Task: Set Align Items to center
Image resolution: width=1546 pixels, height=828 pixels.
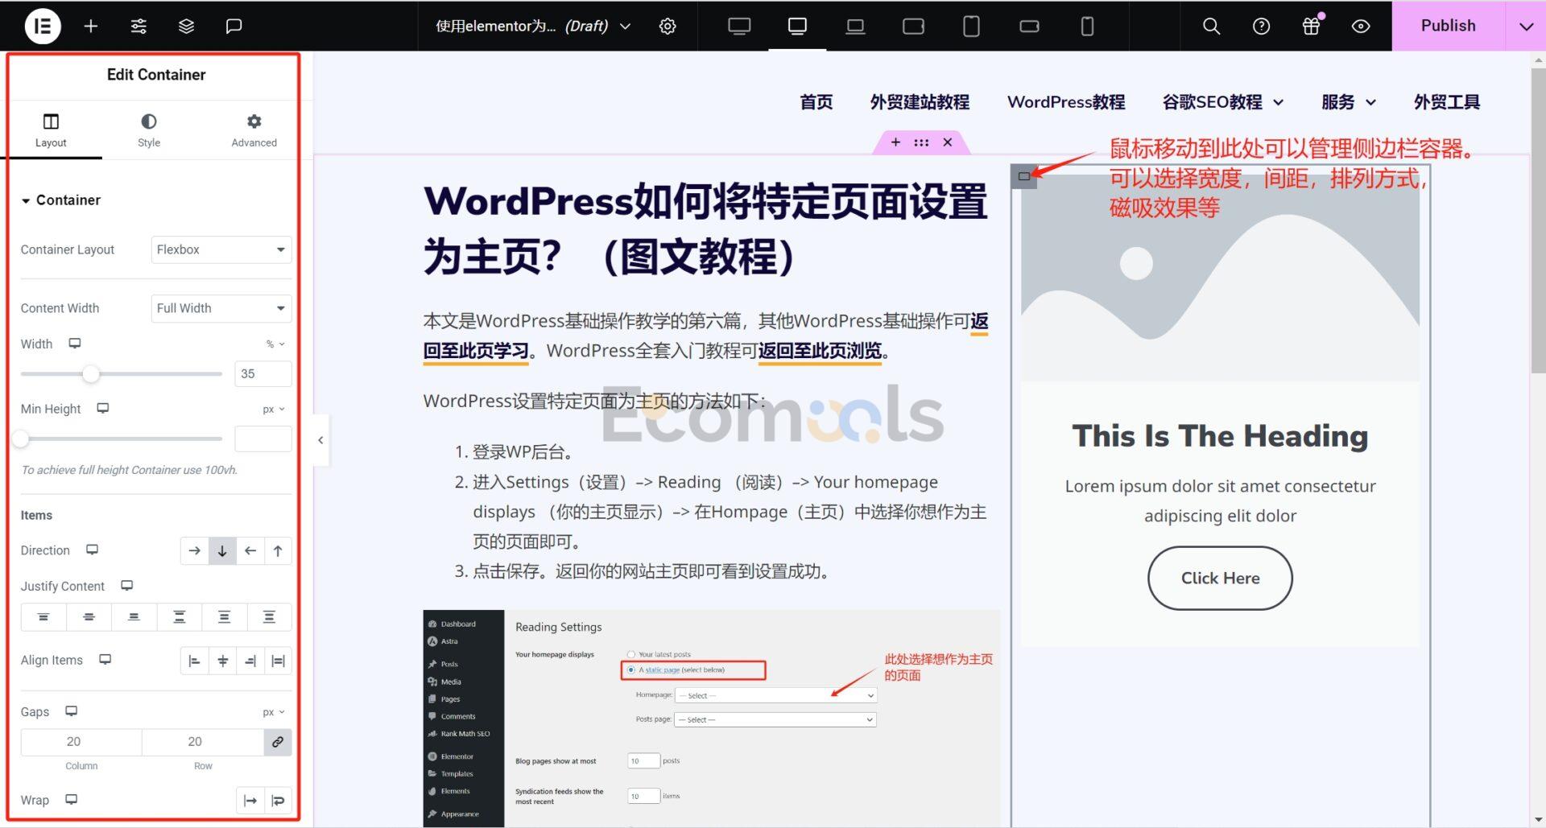Action: coord(222,661)
